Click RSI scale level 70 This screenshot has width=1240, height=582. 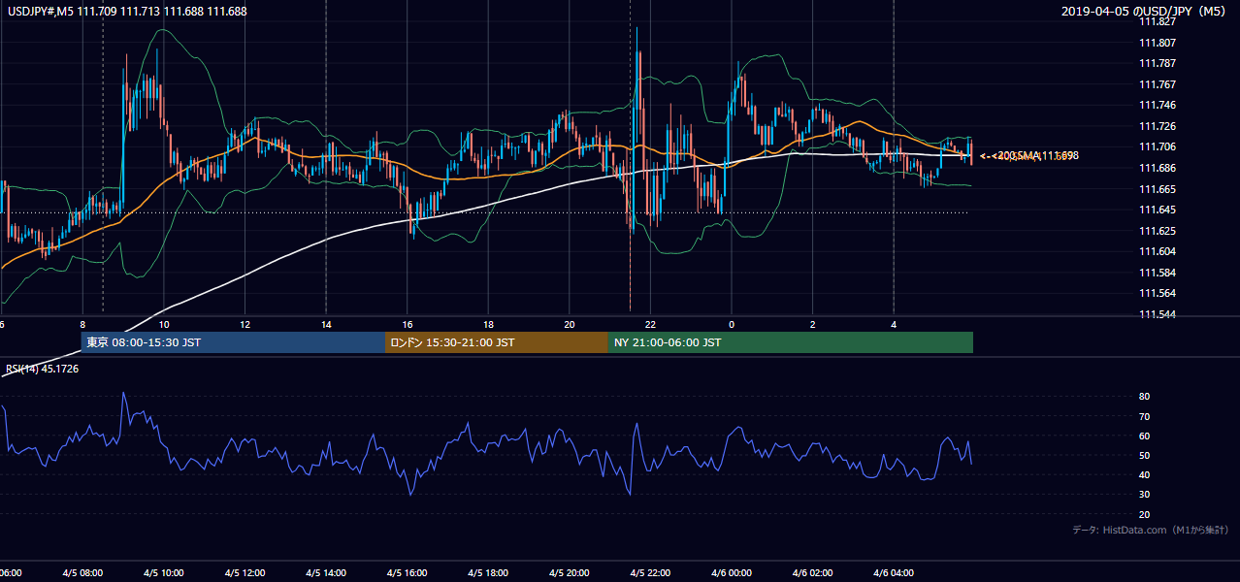[x=1144, y=417]
